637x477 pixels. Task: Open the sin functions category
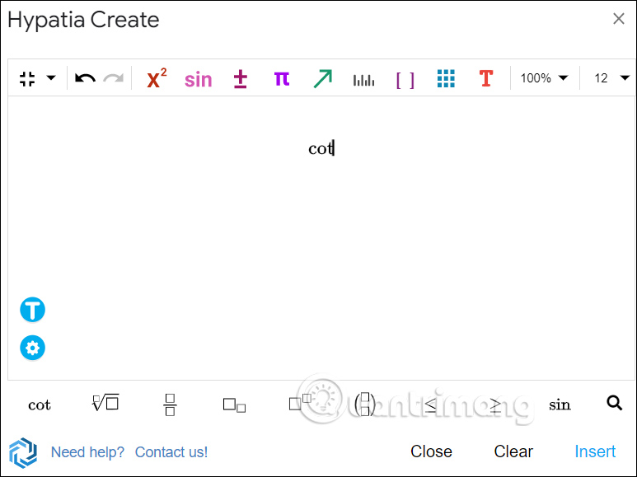199,79
